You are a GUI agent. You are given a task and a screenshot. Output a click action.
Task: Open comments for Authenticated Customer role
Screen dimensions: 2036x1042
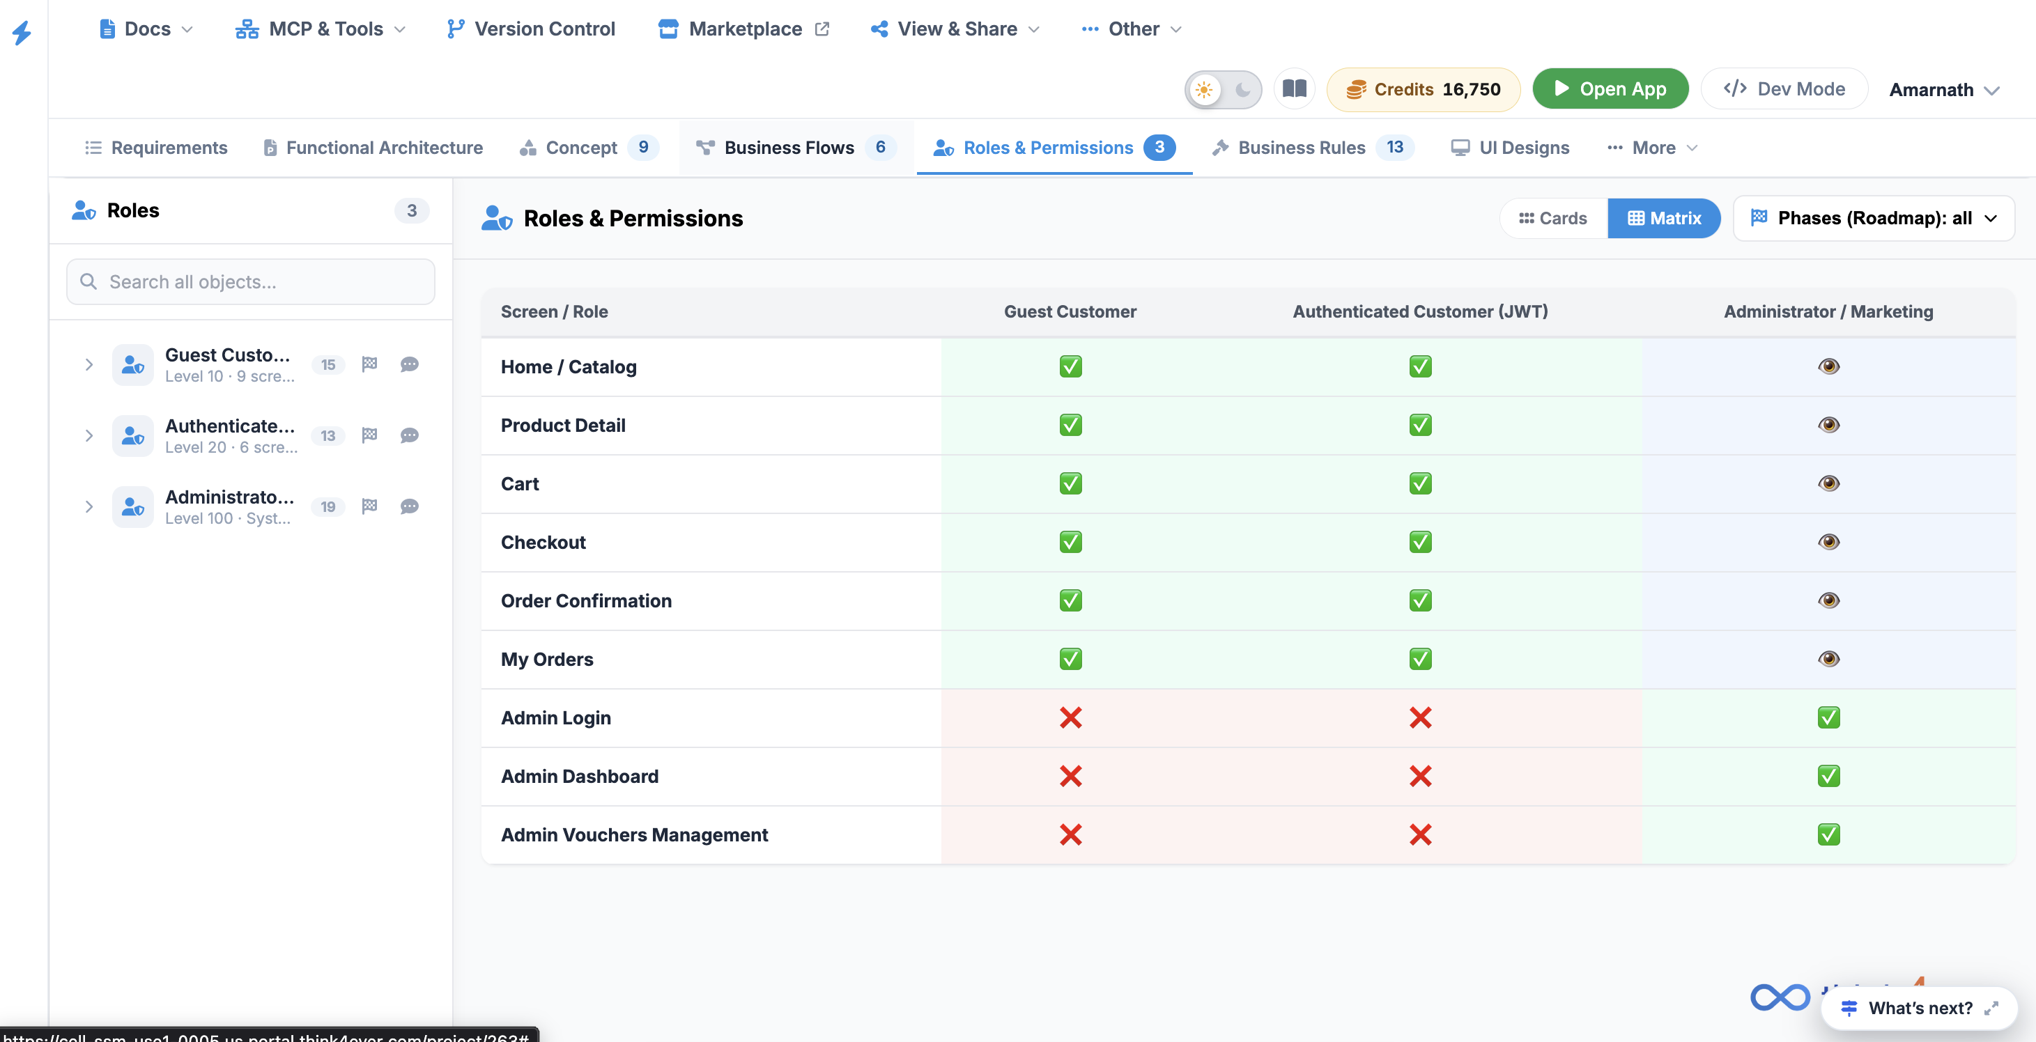click(x=410, y=435)
